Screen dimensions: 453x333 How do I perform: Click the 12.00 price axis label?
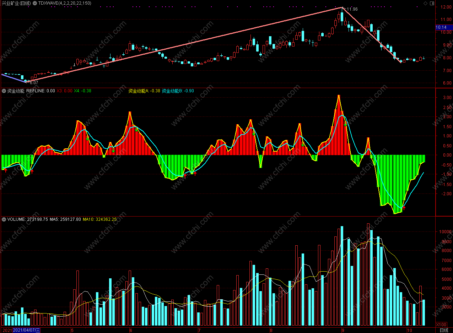tap(446, 7)
